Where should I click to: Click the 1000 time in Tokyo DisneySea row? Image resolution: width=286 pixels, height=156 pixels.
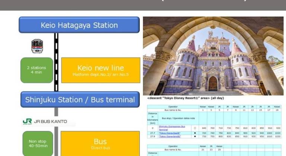pos(269,133)
